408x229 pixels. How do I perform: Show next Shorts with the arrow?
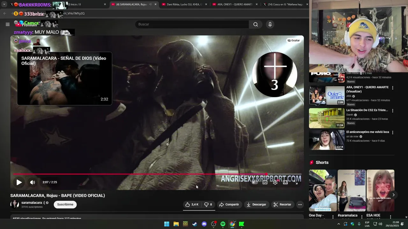point(393,195)
